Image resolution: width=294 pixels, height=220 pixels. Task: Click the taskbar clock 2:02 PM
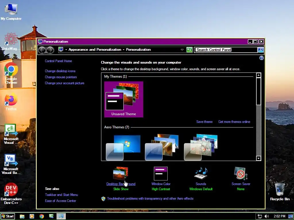click(279, 217)
